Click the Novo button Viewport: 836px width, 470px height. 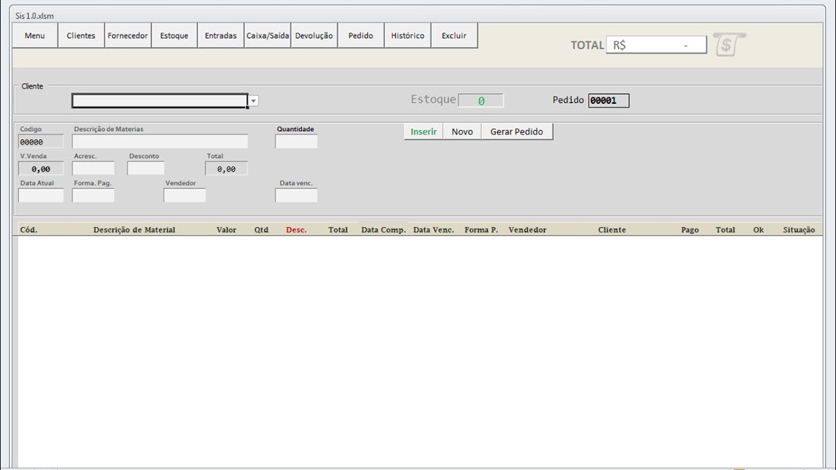coord(462,132)
